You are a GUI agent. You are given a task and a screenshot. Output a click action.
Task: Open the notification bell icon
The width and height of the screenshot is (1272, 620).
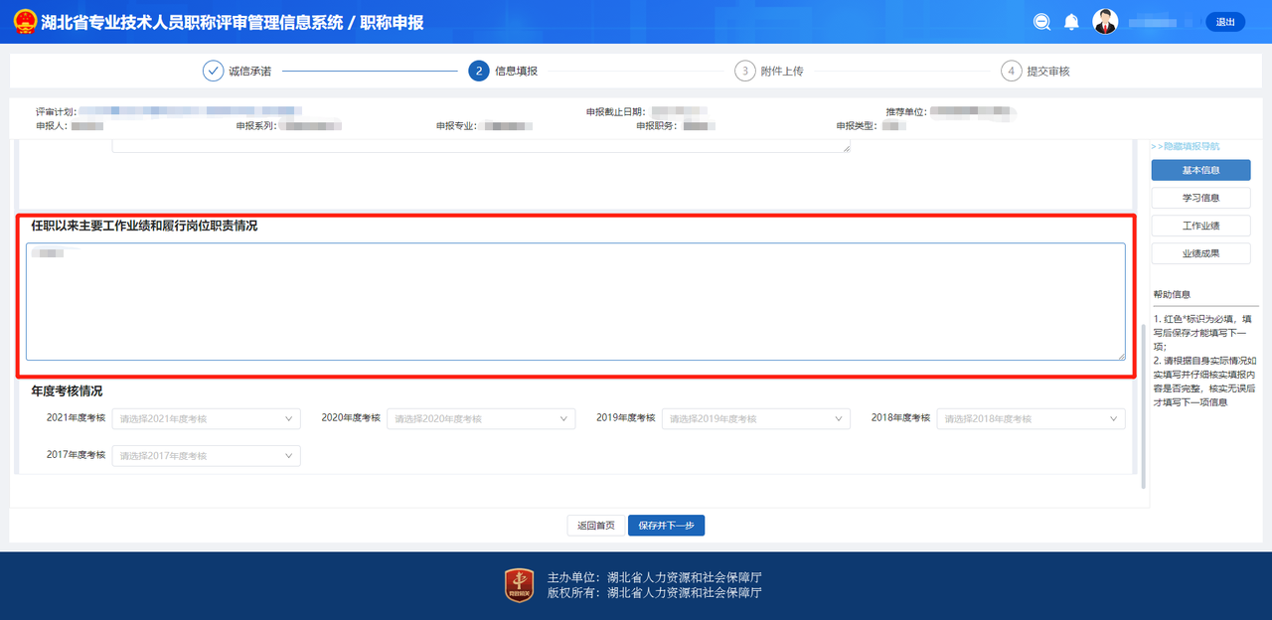(x=1071, y=20)
